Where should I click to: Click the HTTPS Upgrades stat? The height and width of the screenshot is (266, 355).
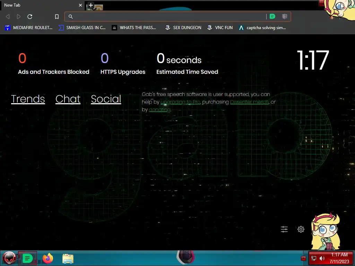click(123, 64)
